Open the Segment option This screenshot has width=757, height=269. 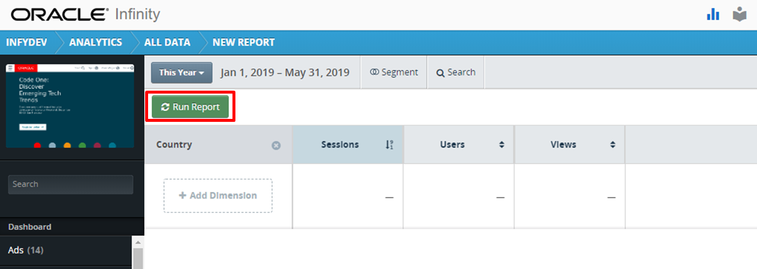pyautogui.click(x=394, y=72)
